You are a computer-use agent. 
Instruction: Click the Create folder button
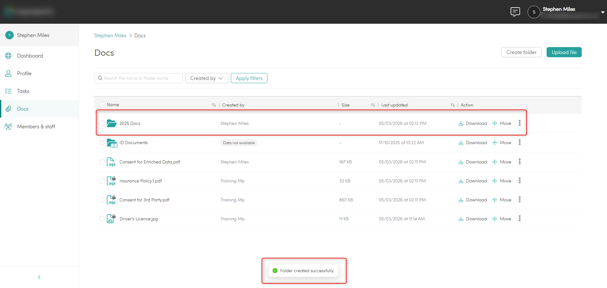pos(521,52)
